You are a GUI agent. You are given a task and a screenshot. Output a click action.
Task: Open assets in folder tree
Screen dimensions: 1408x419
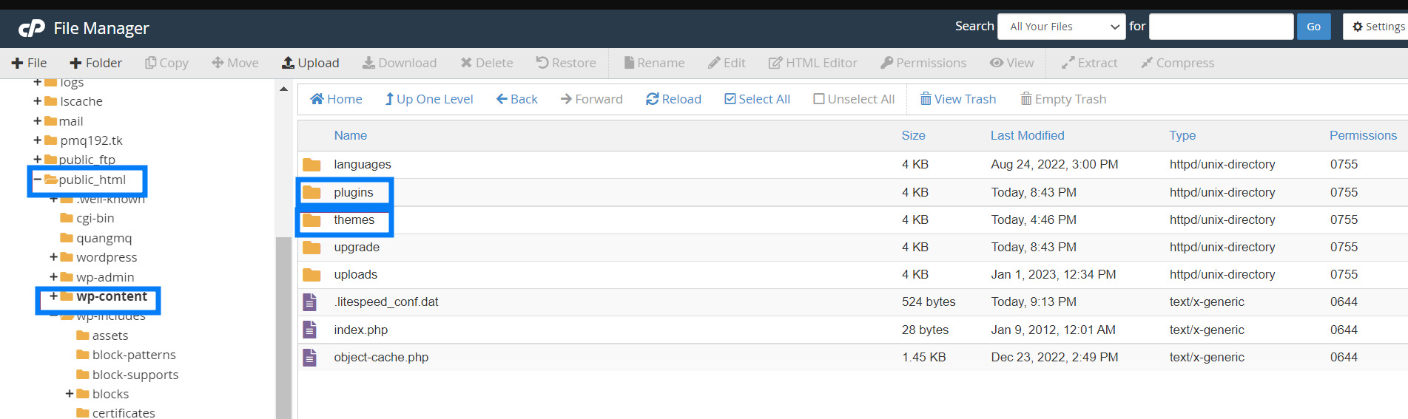click(110, 335)
